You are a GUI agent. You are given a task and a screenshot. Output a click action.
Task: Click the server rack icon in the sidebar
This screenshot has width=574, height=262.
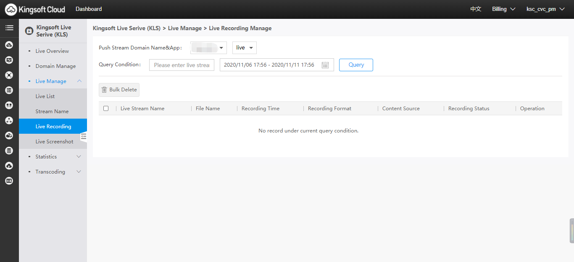pos(9,90)
